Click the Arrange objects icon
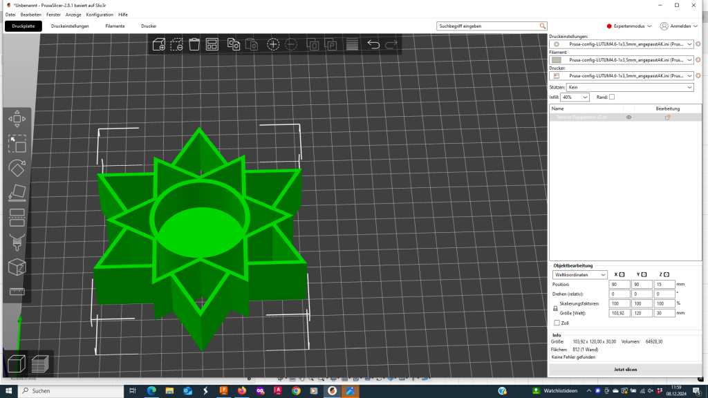Screen dimensions: 708x398 (x=212, y=44)
